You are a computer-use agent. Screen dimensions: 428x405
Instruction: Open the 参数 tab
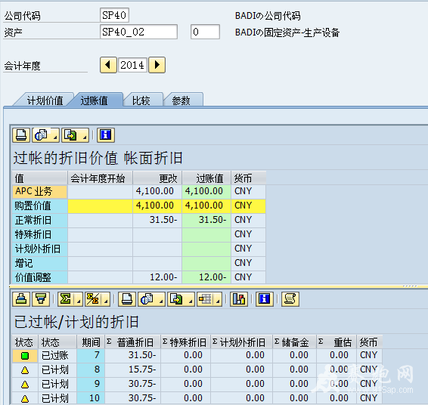[181, 100]
